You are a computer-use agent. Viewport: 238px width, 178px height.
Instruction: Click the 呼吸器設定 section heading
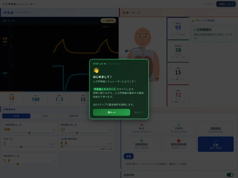pos(9,109)
